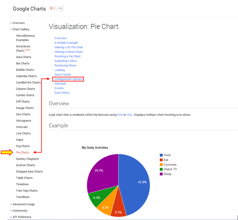Open Sankey Diagrams page

pos(28,159)
